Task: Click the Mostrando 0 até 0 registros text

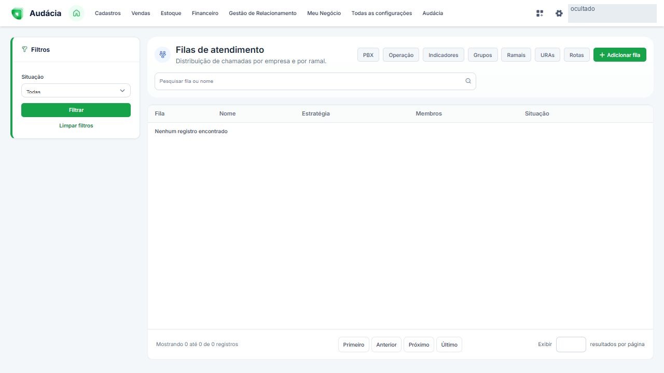Action: click(x=197, y=345)
